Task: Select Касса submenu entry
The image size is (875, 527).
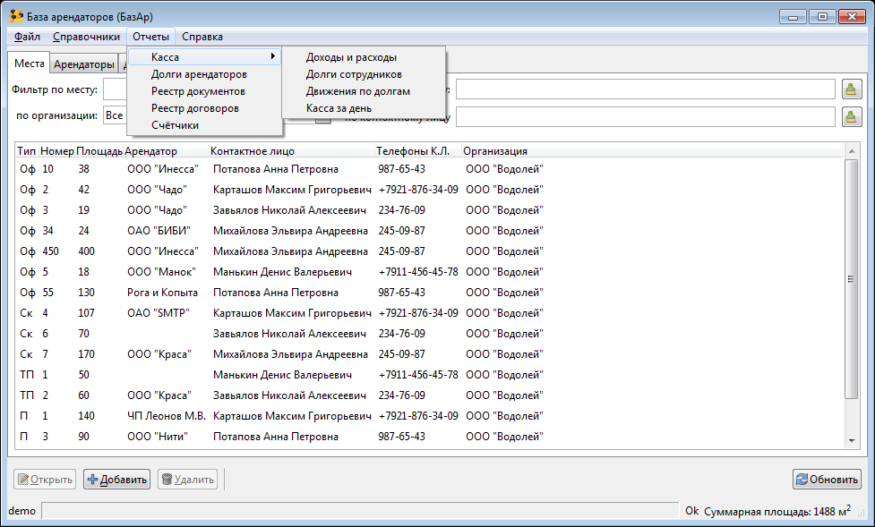Action: click(x=204, y=57)
